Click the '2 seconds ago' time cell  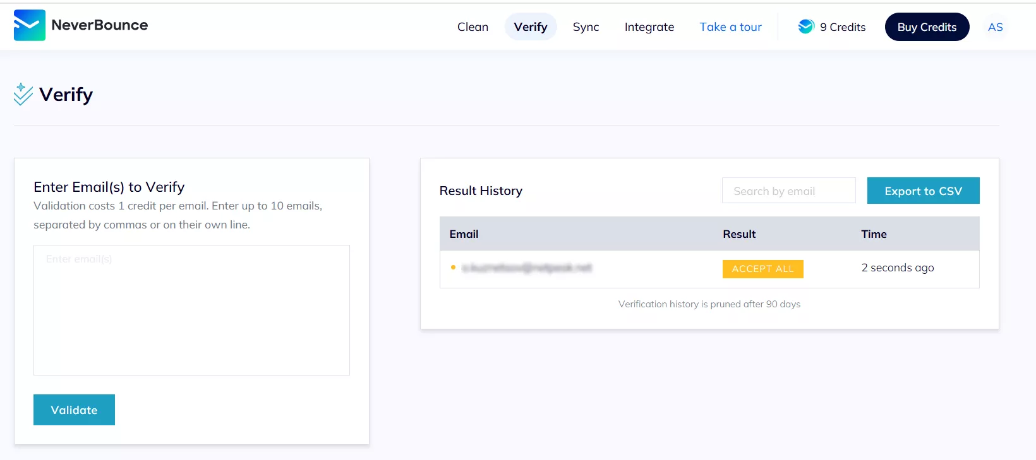(x=898, y=268)
